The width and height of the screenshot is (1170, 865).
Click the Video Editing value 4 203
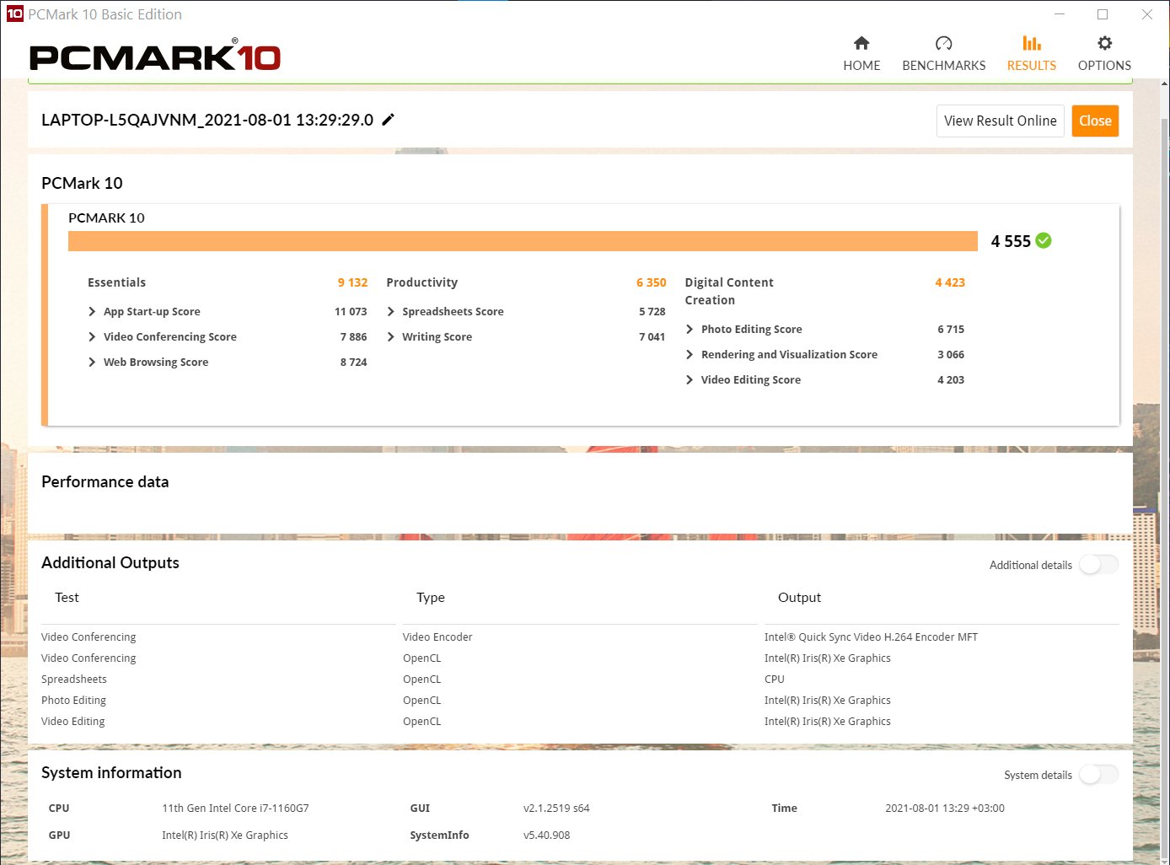951,380
